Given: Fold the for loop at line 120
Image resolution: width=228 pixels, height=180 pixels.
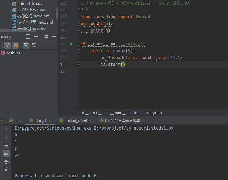Looking at the screenshot, I should (79, 51).
